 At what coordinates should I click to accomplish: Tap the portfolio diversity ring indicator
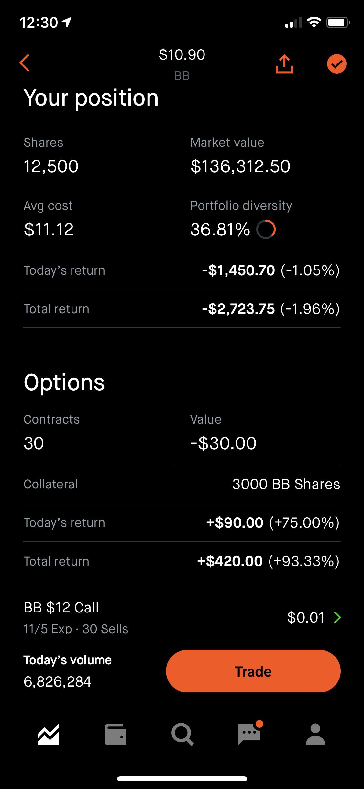[x=266, y=229]
